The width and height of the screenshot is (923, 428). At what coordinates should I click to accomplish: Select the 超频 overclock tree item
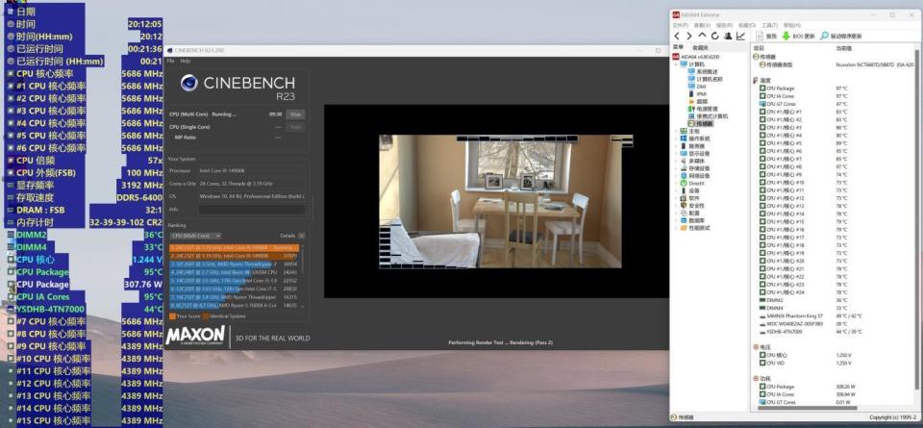click(x=699, y=101)
